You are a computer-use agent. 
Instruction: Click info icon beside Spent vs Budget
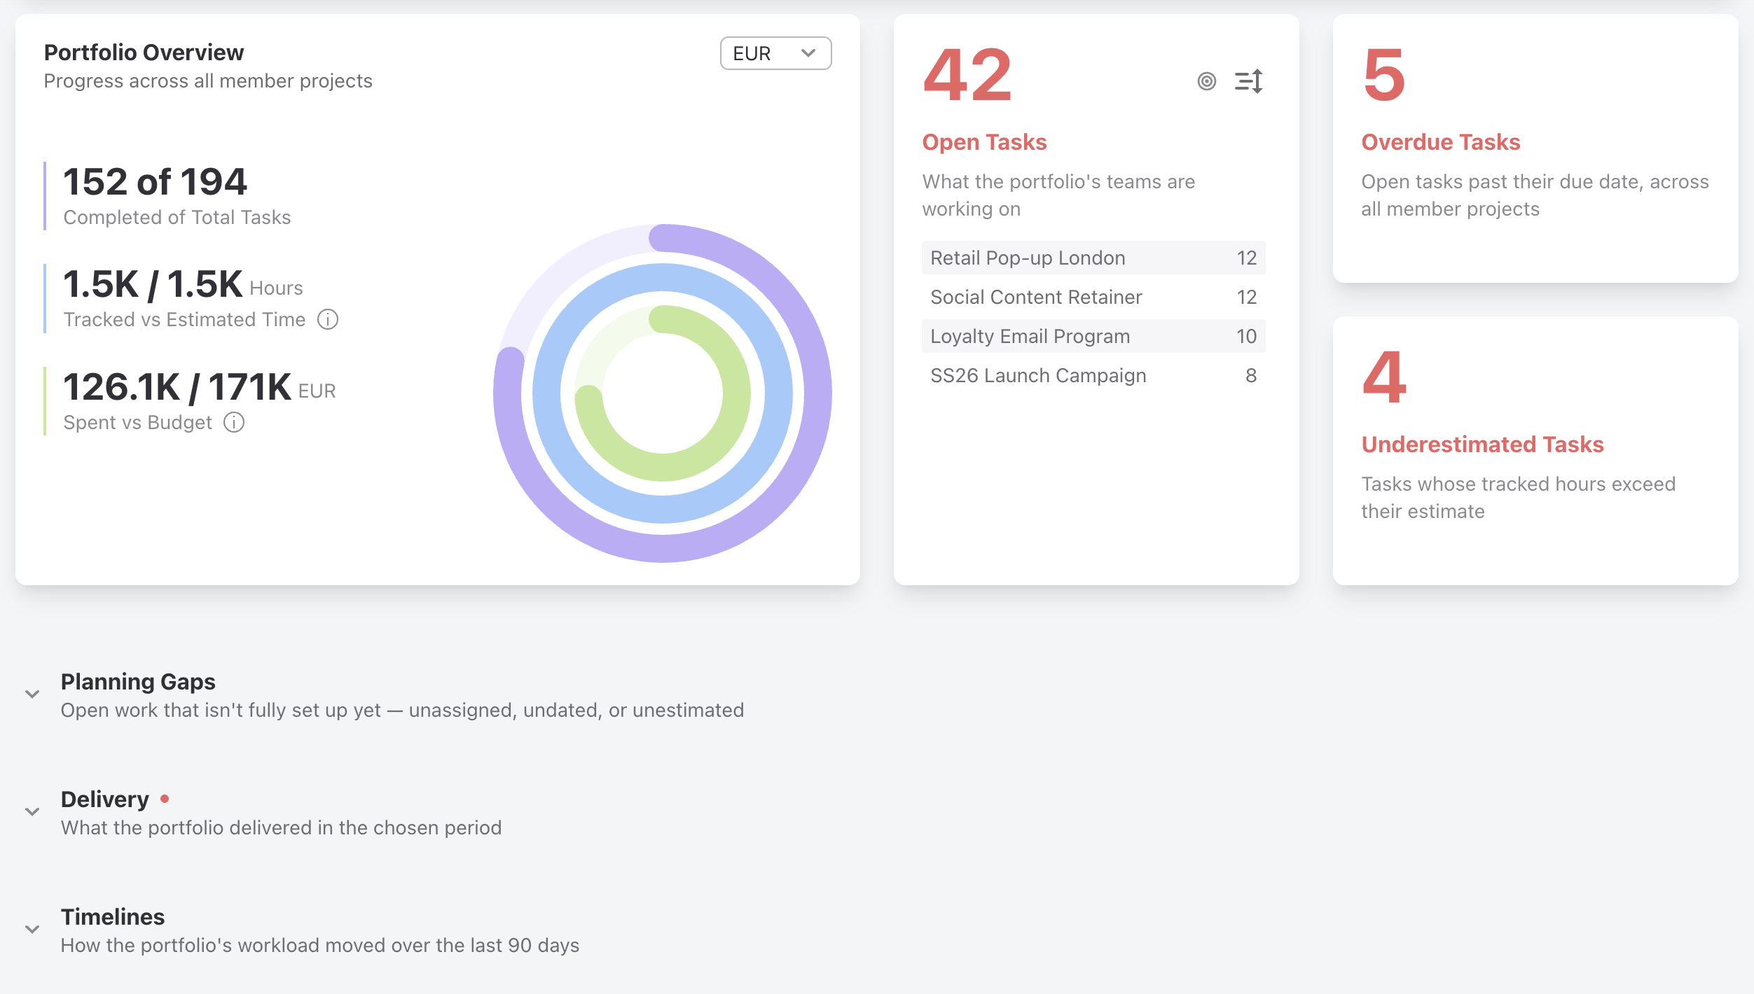[x=234, y=423]
